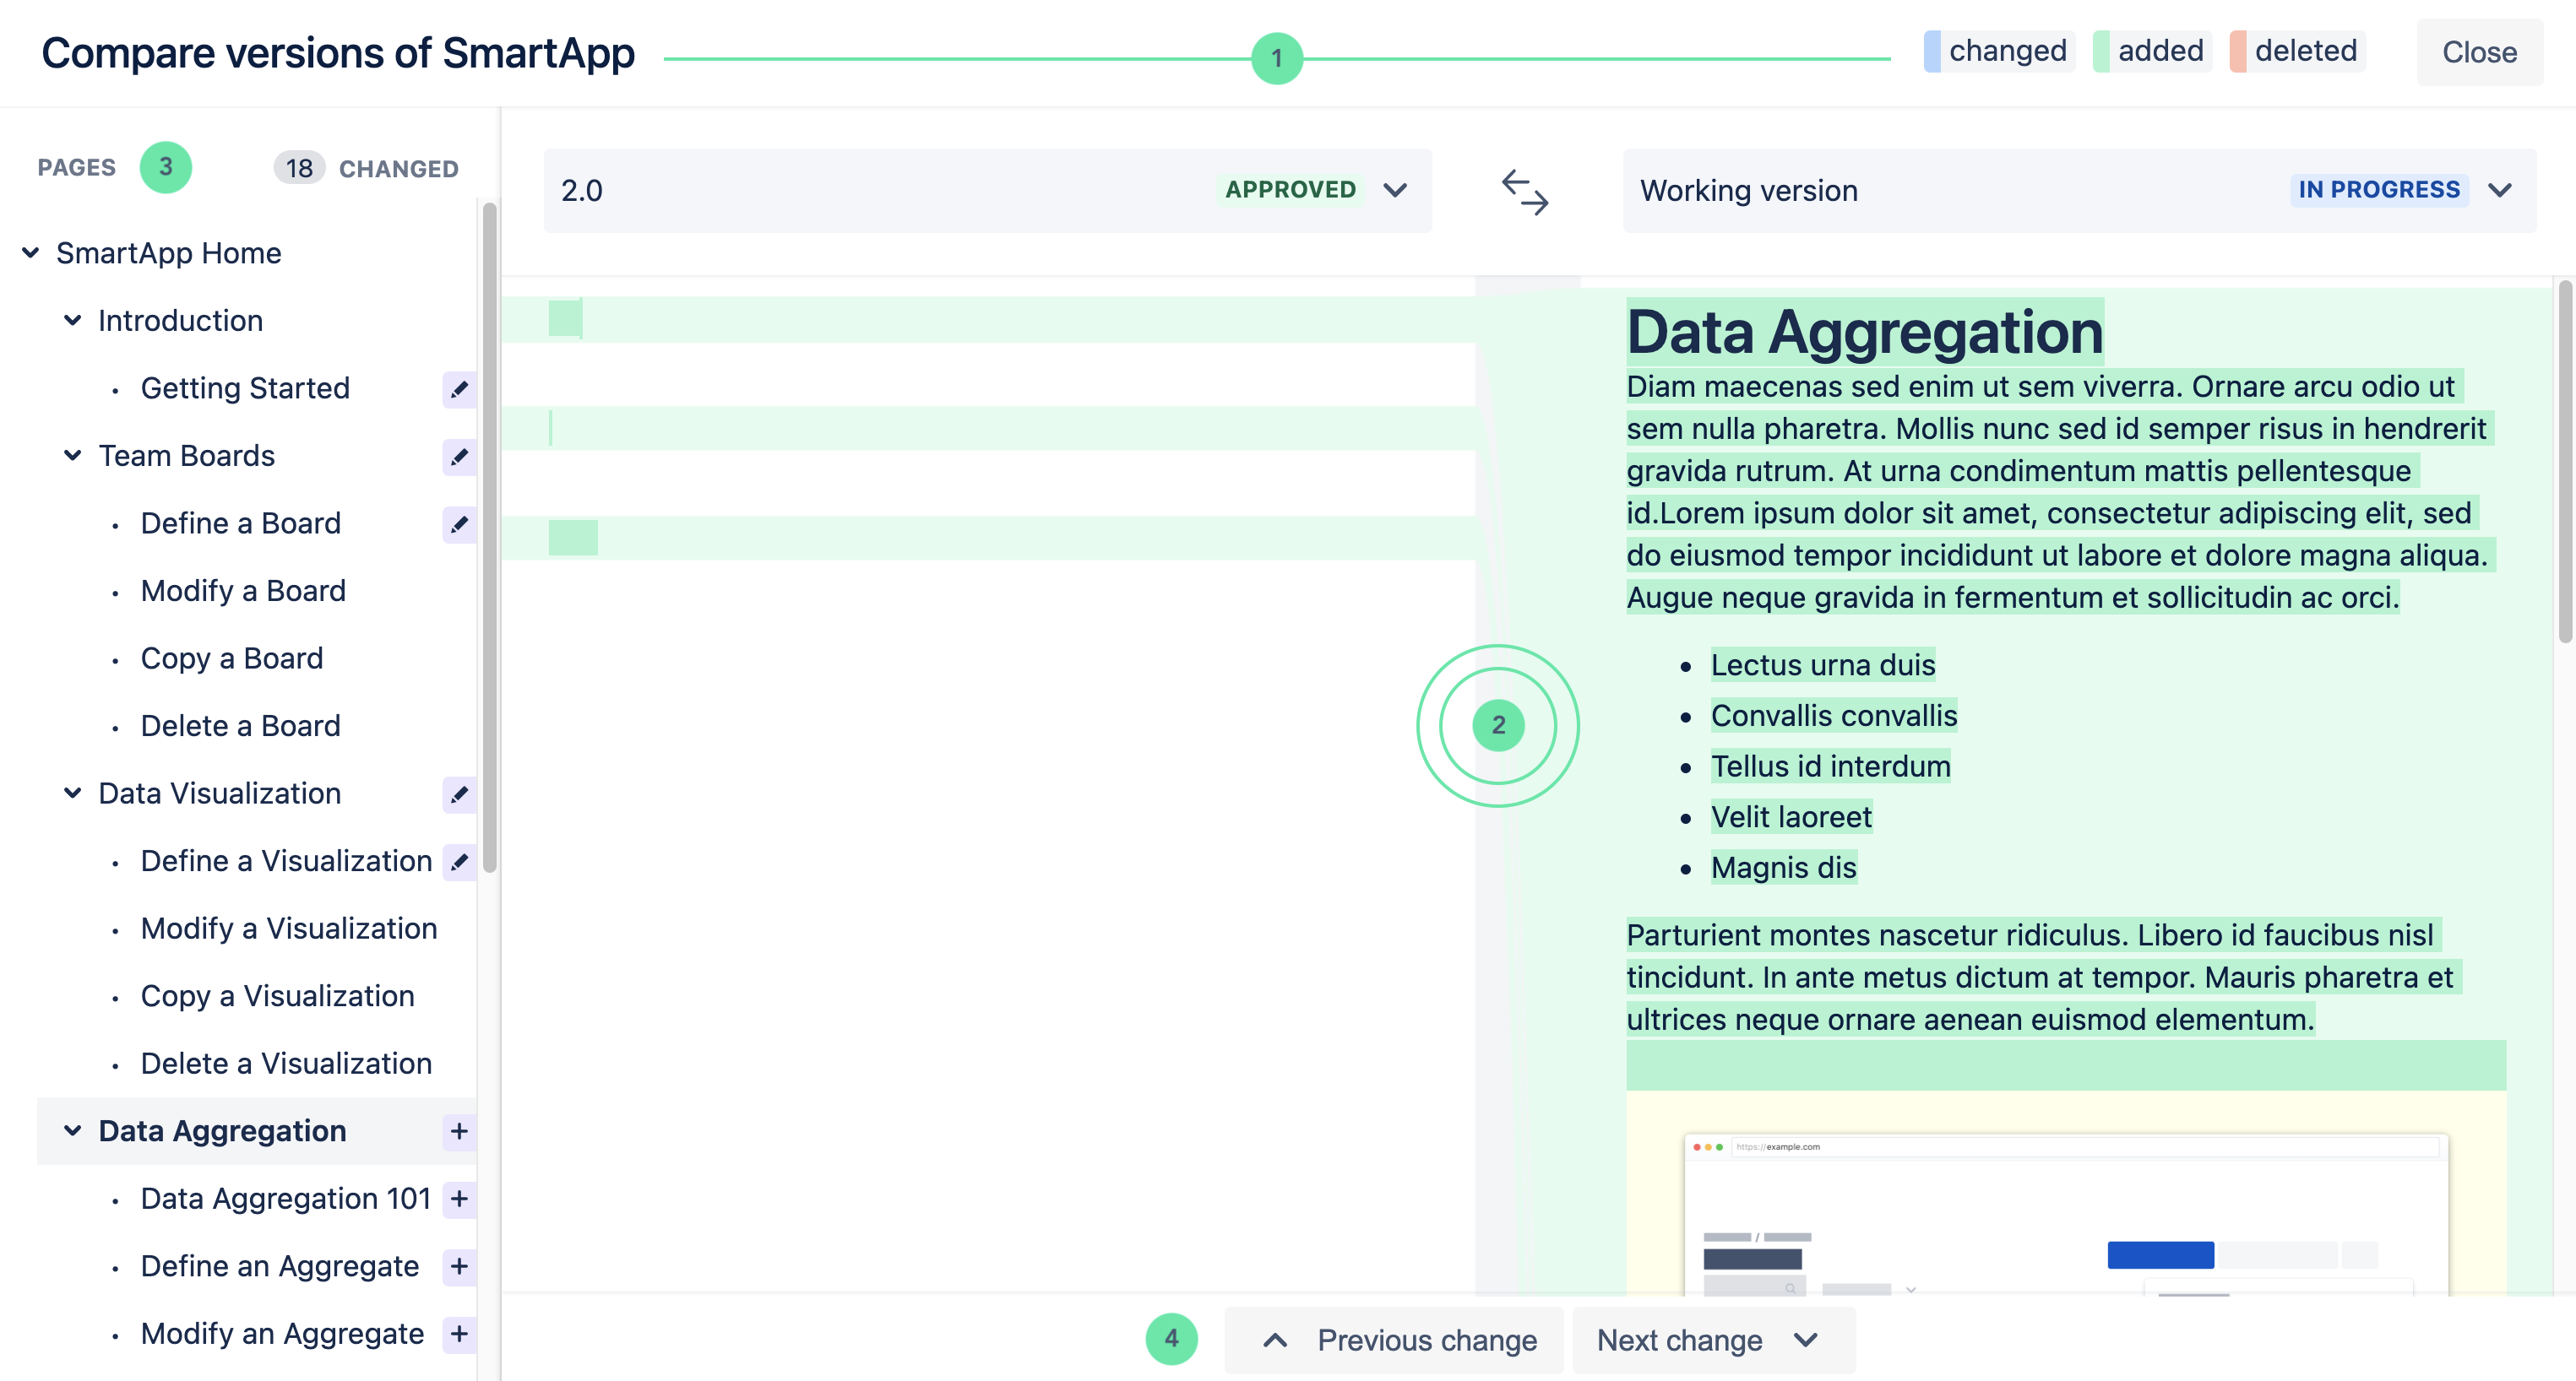Open the APPROVED version status dropdown

click(1396, 190)
